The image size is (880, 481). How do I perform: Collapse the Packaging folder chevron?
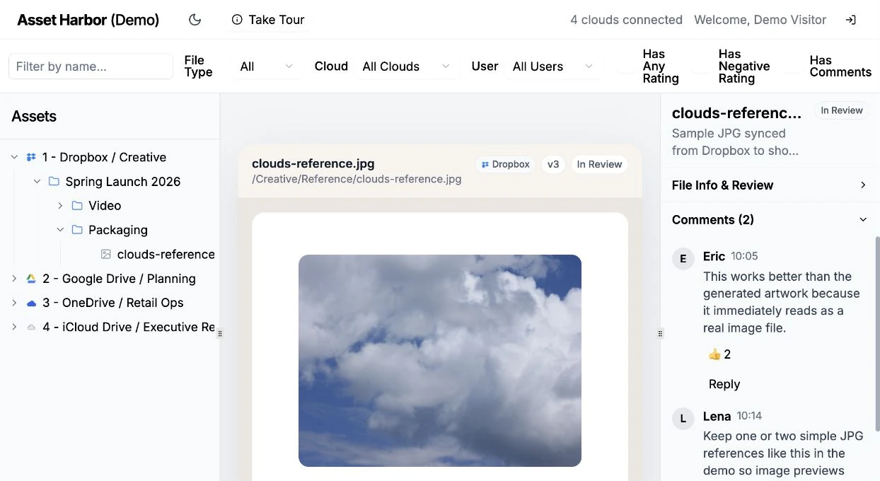coord(61,230)
